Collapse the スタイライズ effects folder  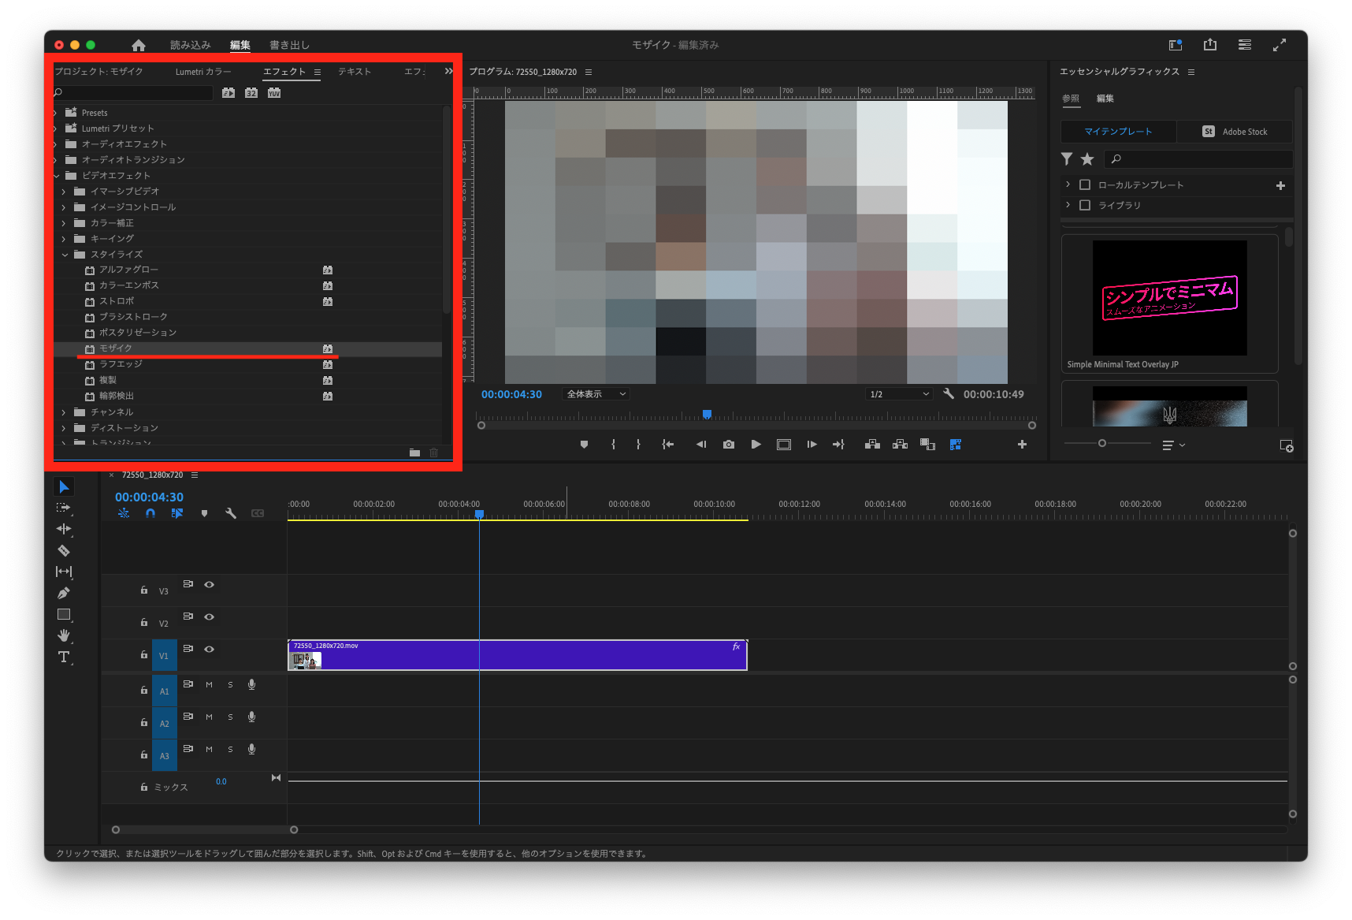(x=65, y=254)
